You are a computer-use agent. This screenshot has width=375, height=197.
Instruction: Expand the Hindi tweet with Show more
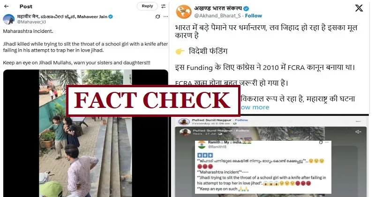[255, 107]
